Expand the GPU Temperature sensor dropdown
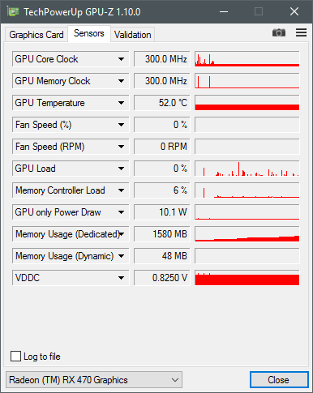 click(x=122, y=103)
